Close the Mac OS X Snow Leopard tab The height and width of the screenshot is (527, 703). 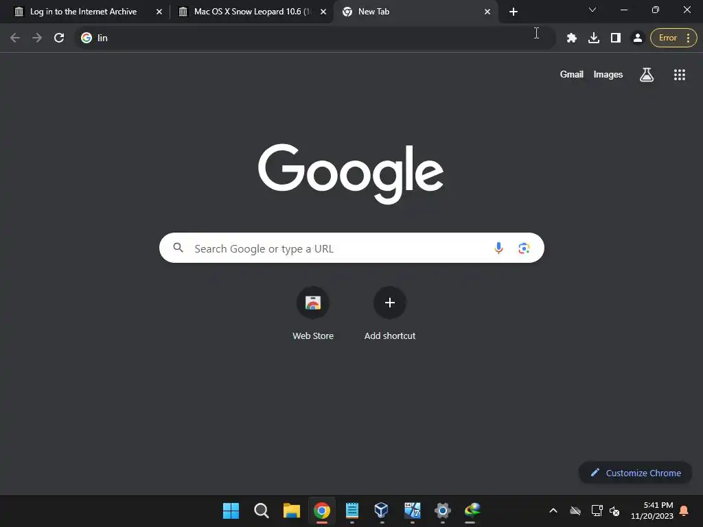point(323,12)
